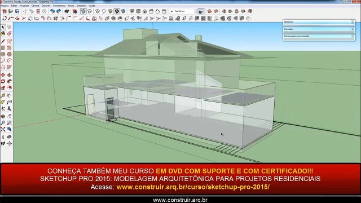Pick the Follow Me tool
The height and width of the screenshot is (203, 361).
9,81
